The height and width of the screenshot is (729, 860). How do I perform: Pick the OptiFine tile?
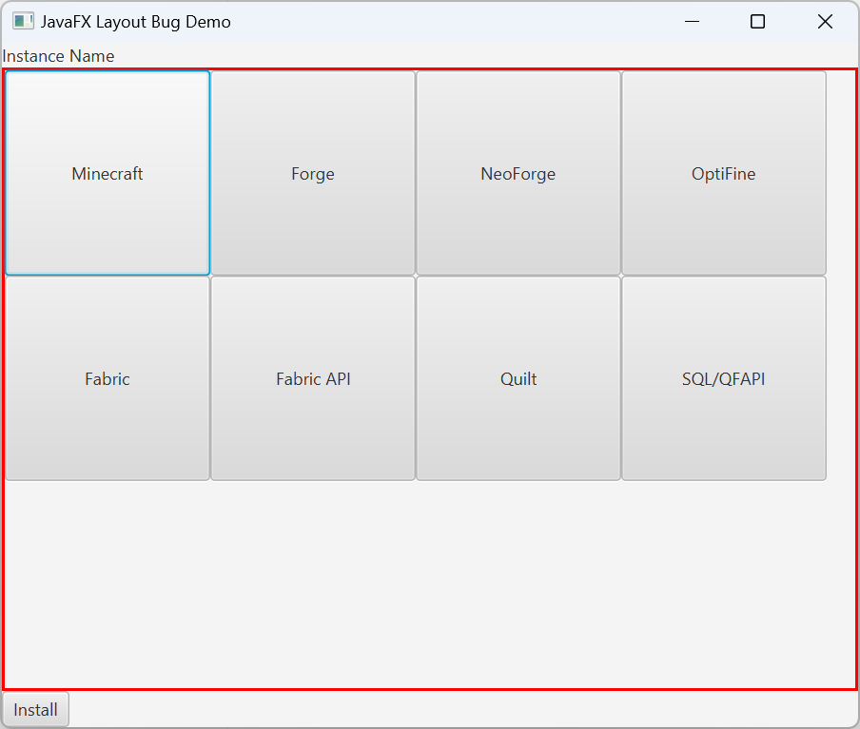pos(724,173)
